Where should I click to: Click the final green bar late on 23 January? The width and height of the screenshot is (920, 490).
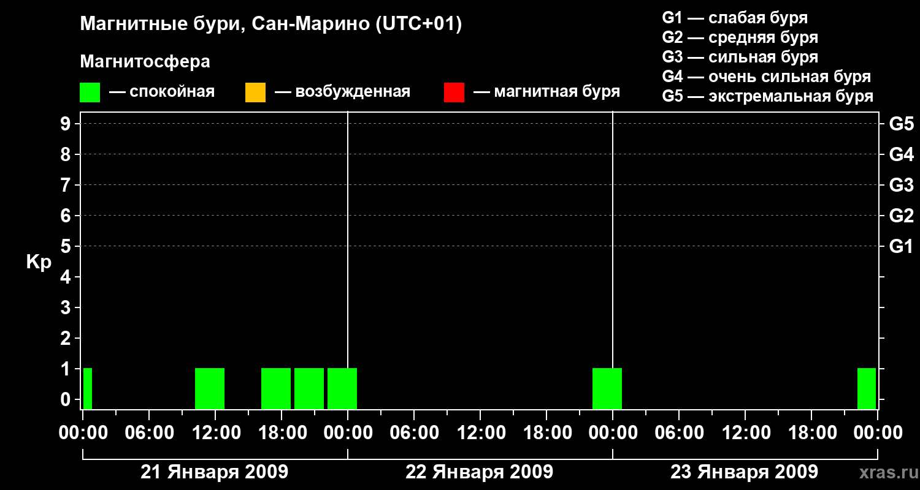click(867, 388)
